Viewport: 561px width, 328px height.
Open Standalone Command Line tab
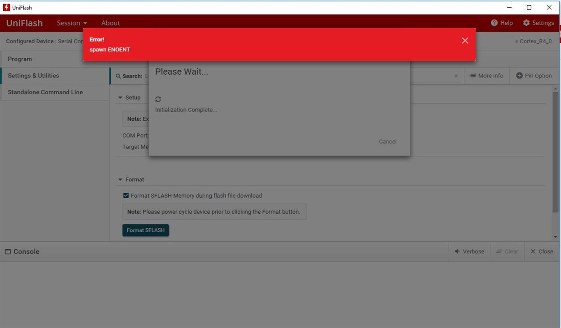55,92
